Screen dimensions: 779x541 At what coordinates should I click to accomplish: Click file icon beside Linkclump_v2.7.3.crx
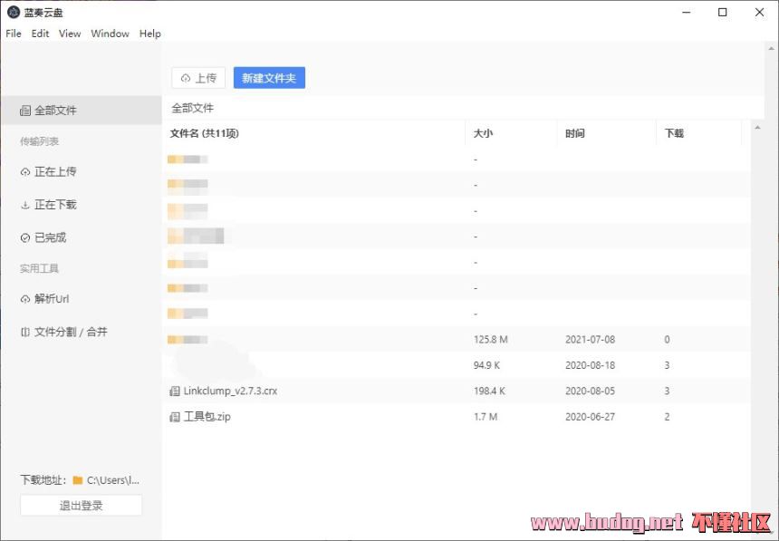click(x=175, y=391)
